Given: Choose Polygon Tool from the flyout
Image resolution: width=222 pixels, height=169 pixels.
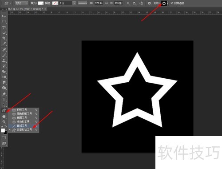Looking at the screenshot, I should click(x=24, y=122).
